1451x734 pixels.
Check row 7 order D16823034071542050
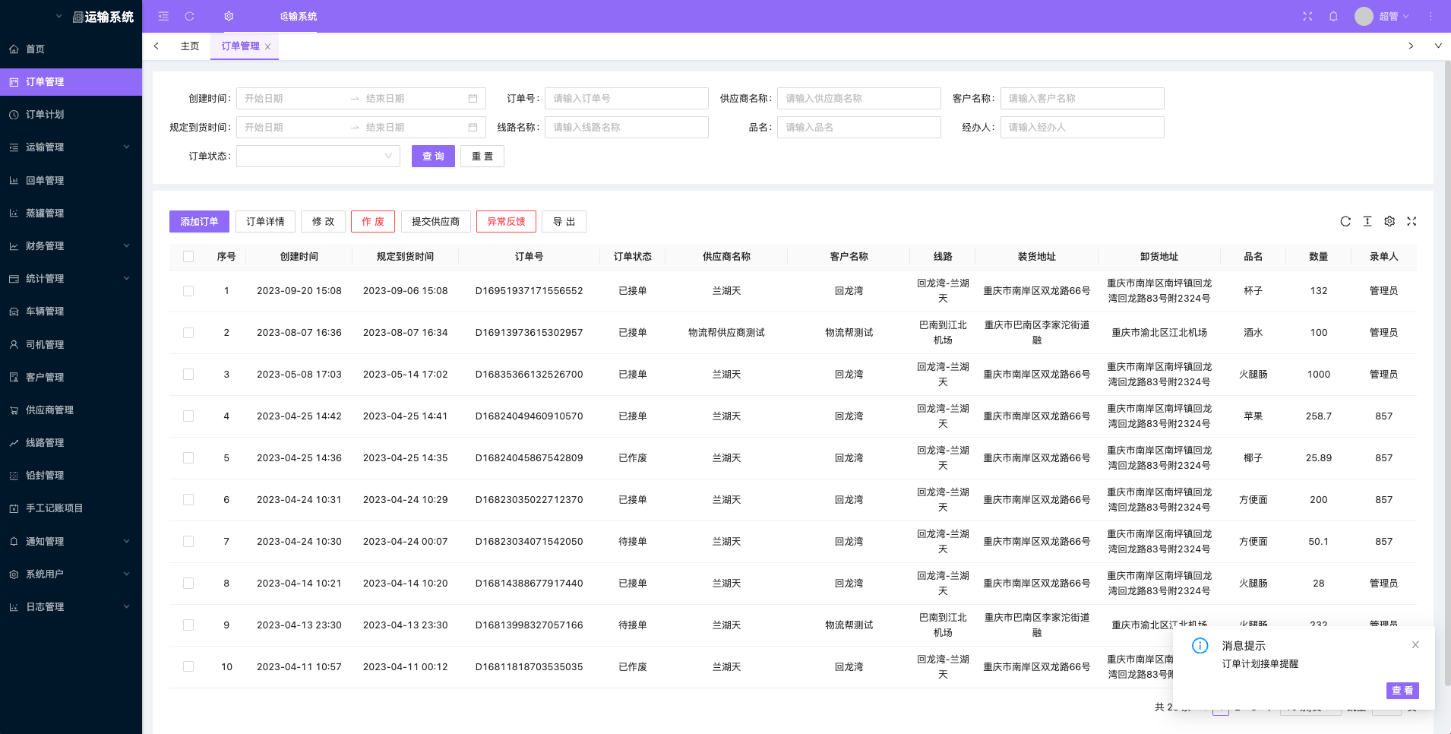click(188, 542)
